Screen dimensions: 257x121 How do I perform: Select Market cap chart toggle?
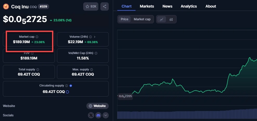(142, 19)
